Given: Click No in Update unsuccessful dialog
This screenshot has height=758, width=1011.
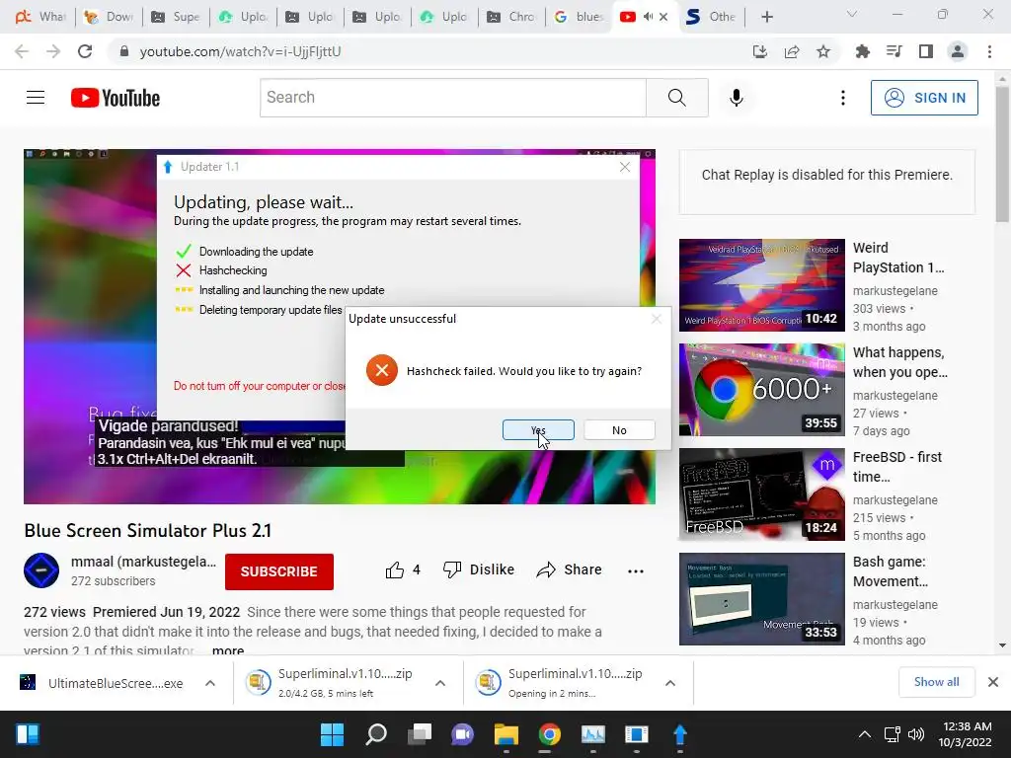Looking at the screenshot, I should (x=619, y=430).
